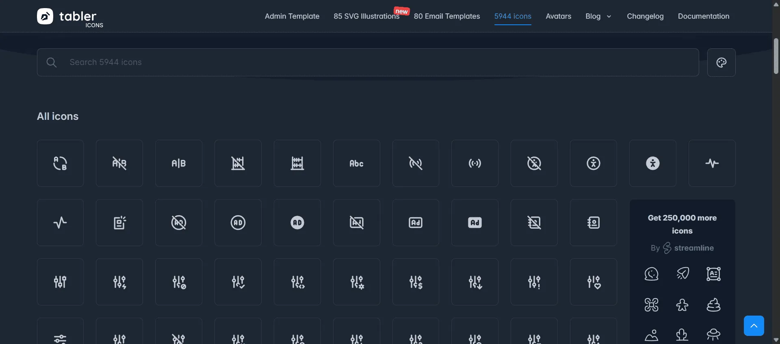Select the access-point broadcast icon
This screenshot has height=344, width=780.
(475, 163)
